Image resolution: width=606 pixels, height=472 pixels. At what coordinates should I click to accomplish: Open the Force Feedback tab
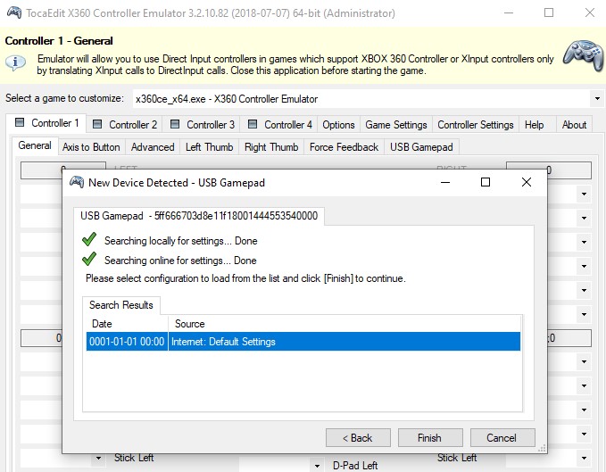[344, 147]
